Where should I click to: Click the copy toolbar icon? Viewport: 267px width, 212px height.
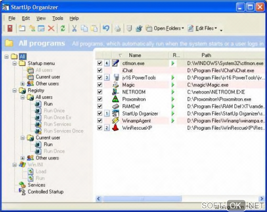(84, 28)
